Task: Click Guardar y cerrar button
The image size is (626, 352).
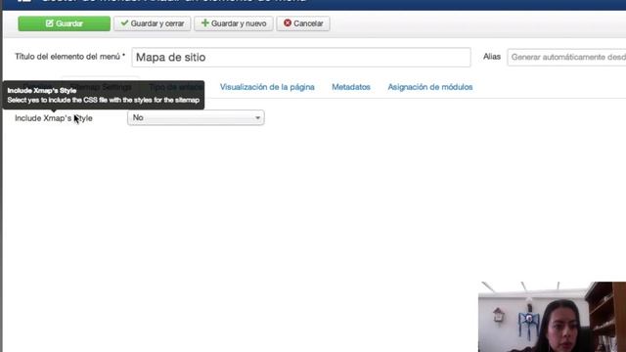Action: tap(153, 23)
